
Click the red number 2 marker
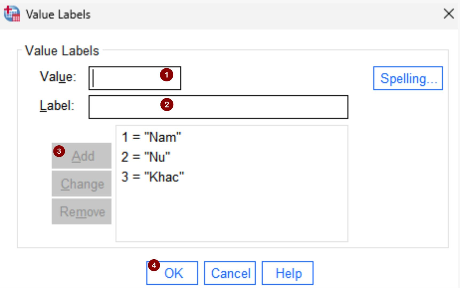click(x=167, y=105)
